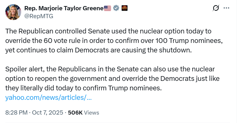Click the 506K view count number

coord(75,112)
